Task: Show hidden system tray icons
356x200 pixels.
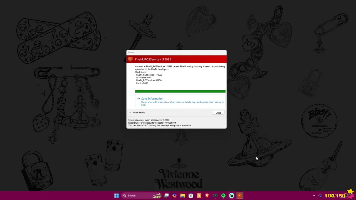Action: point(314,196)
